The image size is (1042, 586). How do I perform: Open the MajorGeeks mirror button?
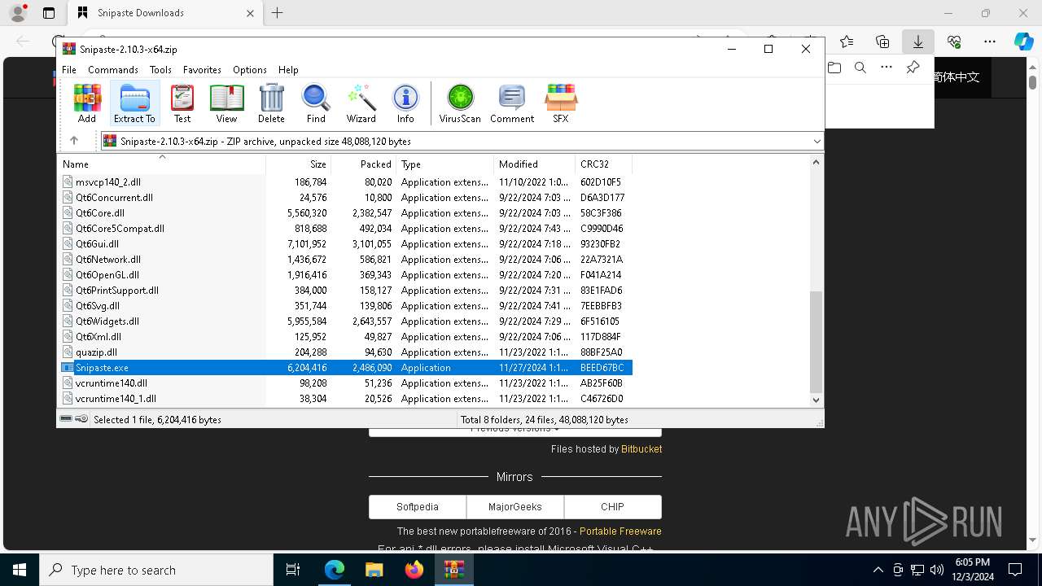click(x=515, y=506)
